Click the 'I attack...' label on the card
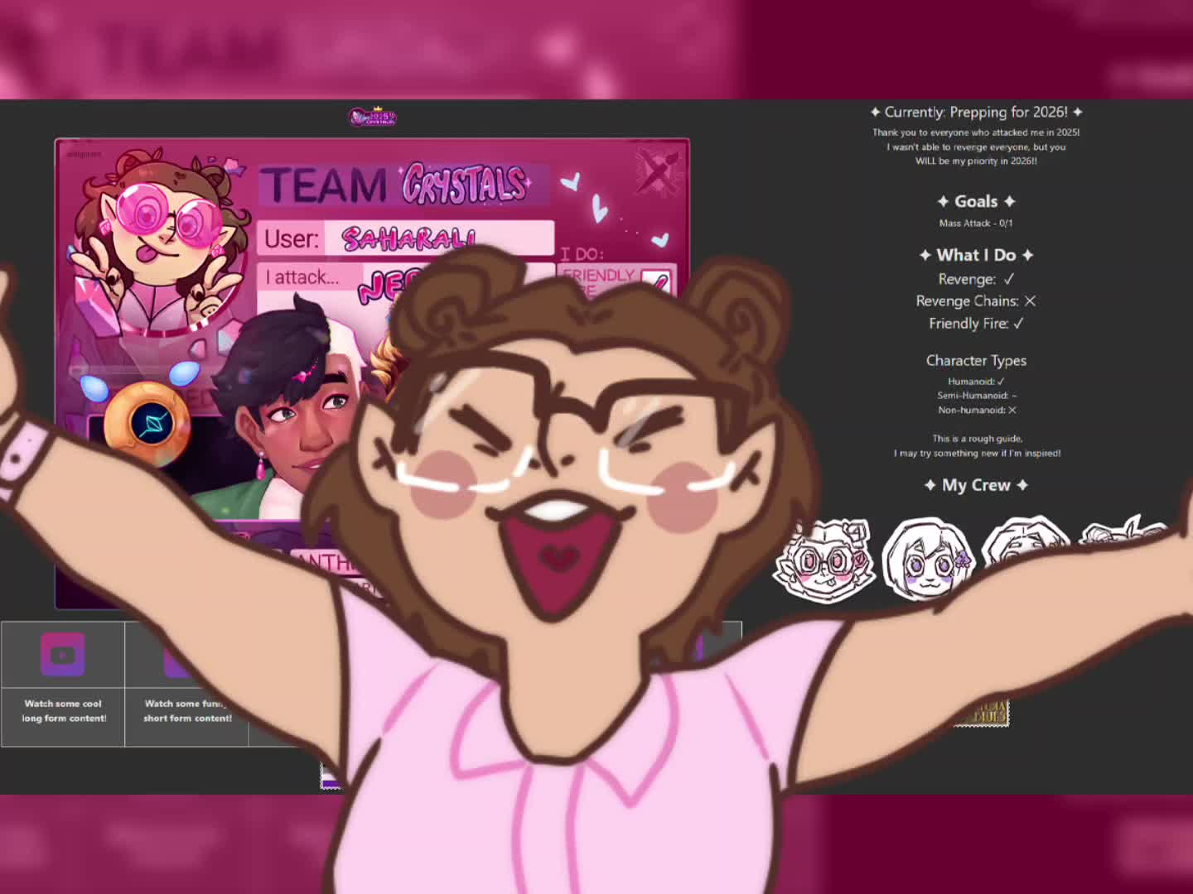 (302, 277)
